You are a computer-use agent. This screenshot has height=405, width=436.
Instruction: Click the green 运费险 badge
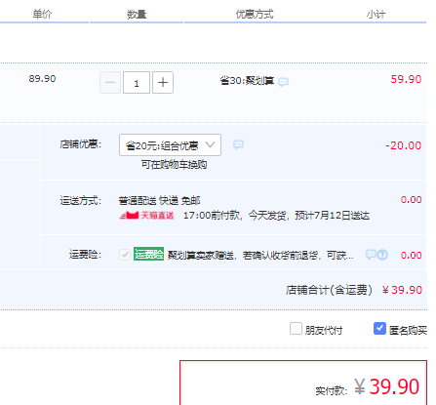click(148, 254)
